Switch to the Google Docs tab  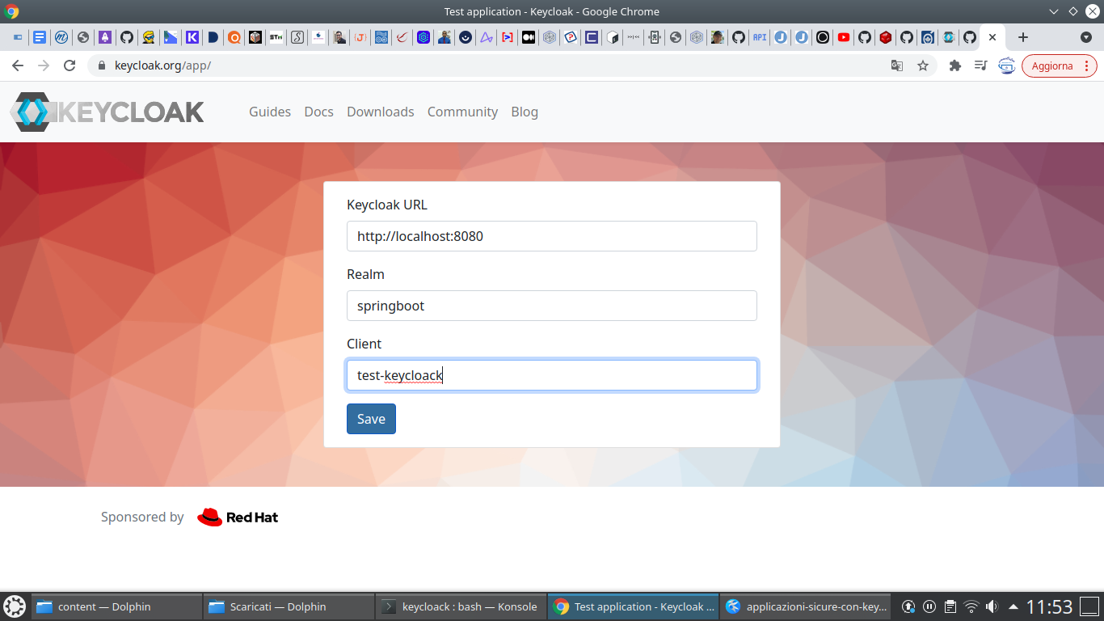coord(40,37)
